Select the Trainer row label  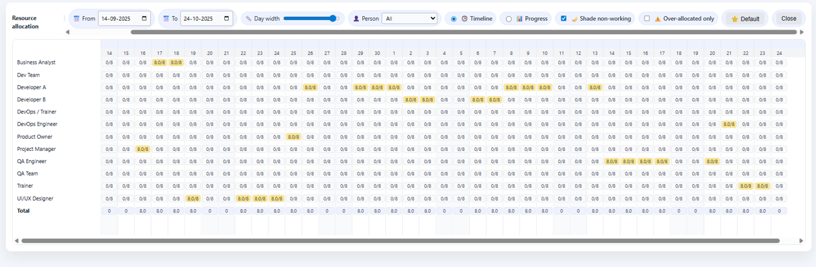(25, 186)
